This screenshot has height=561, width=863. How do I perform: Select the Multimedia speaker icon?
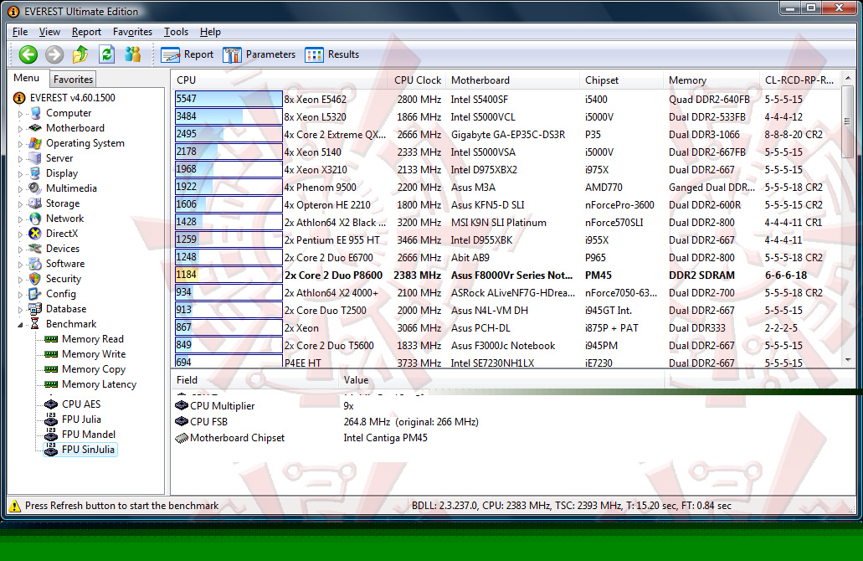[x=35, y=188]
